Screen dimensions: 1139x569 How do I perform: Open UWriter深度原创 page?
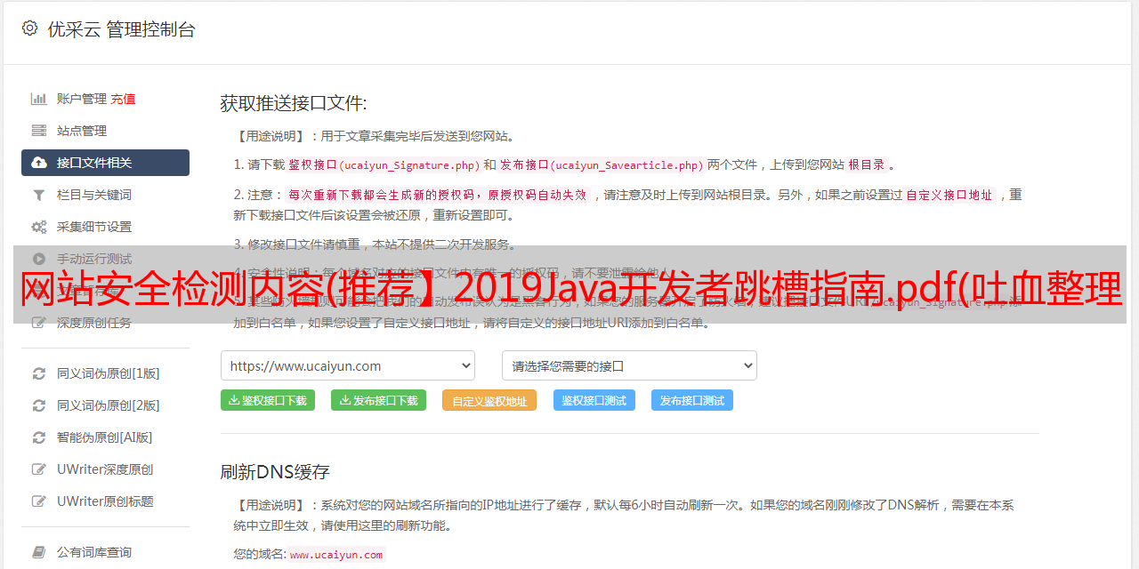pyautogui.click(x=105, y=469)
